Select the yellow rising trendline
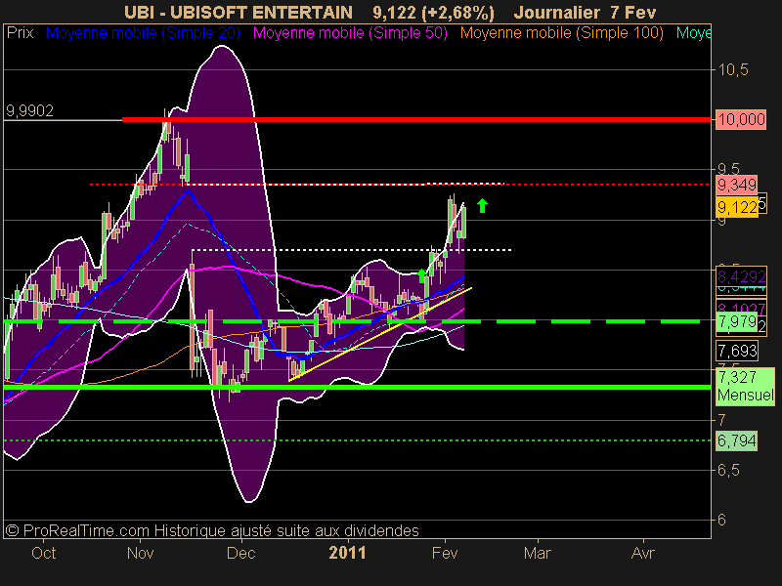Image resolution: width=782 pixels, height=586 pixels. (x=380, y=334)
